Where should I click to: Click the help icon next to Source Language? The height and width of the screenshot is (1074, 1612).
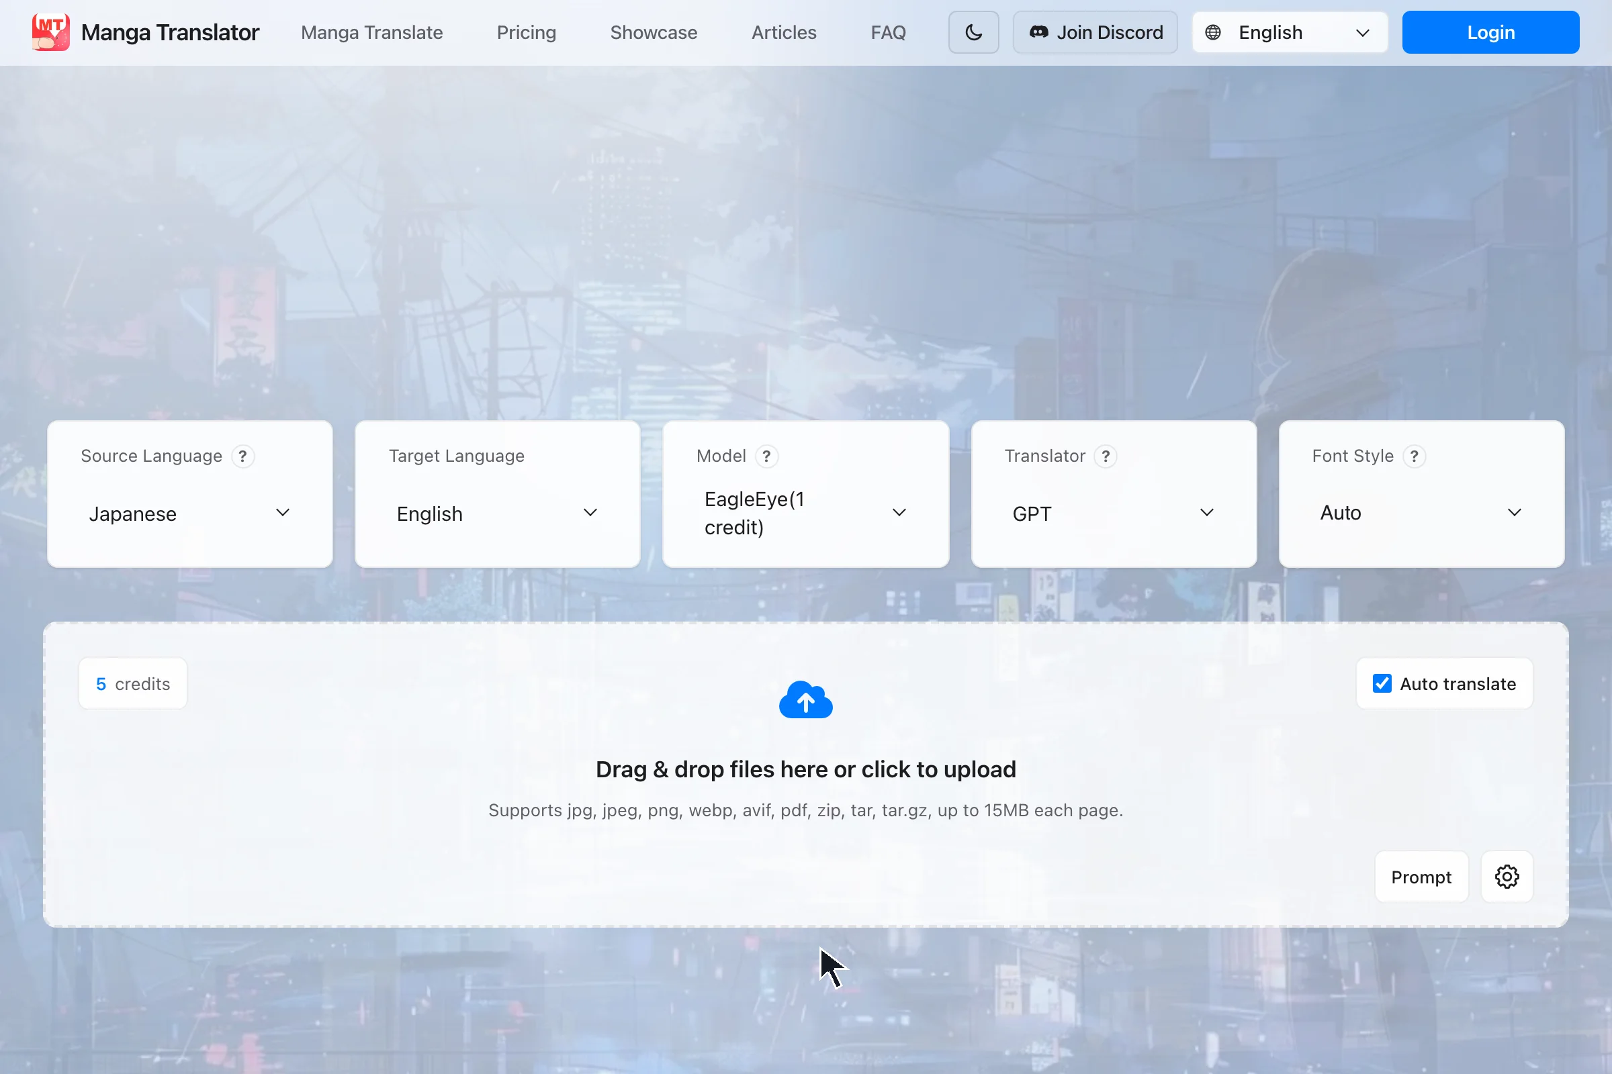[x=242, y=456]
